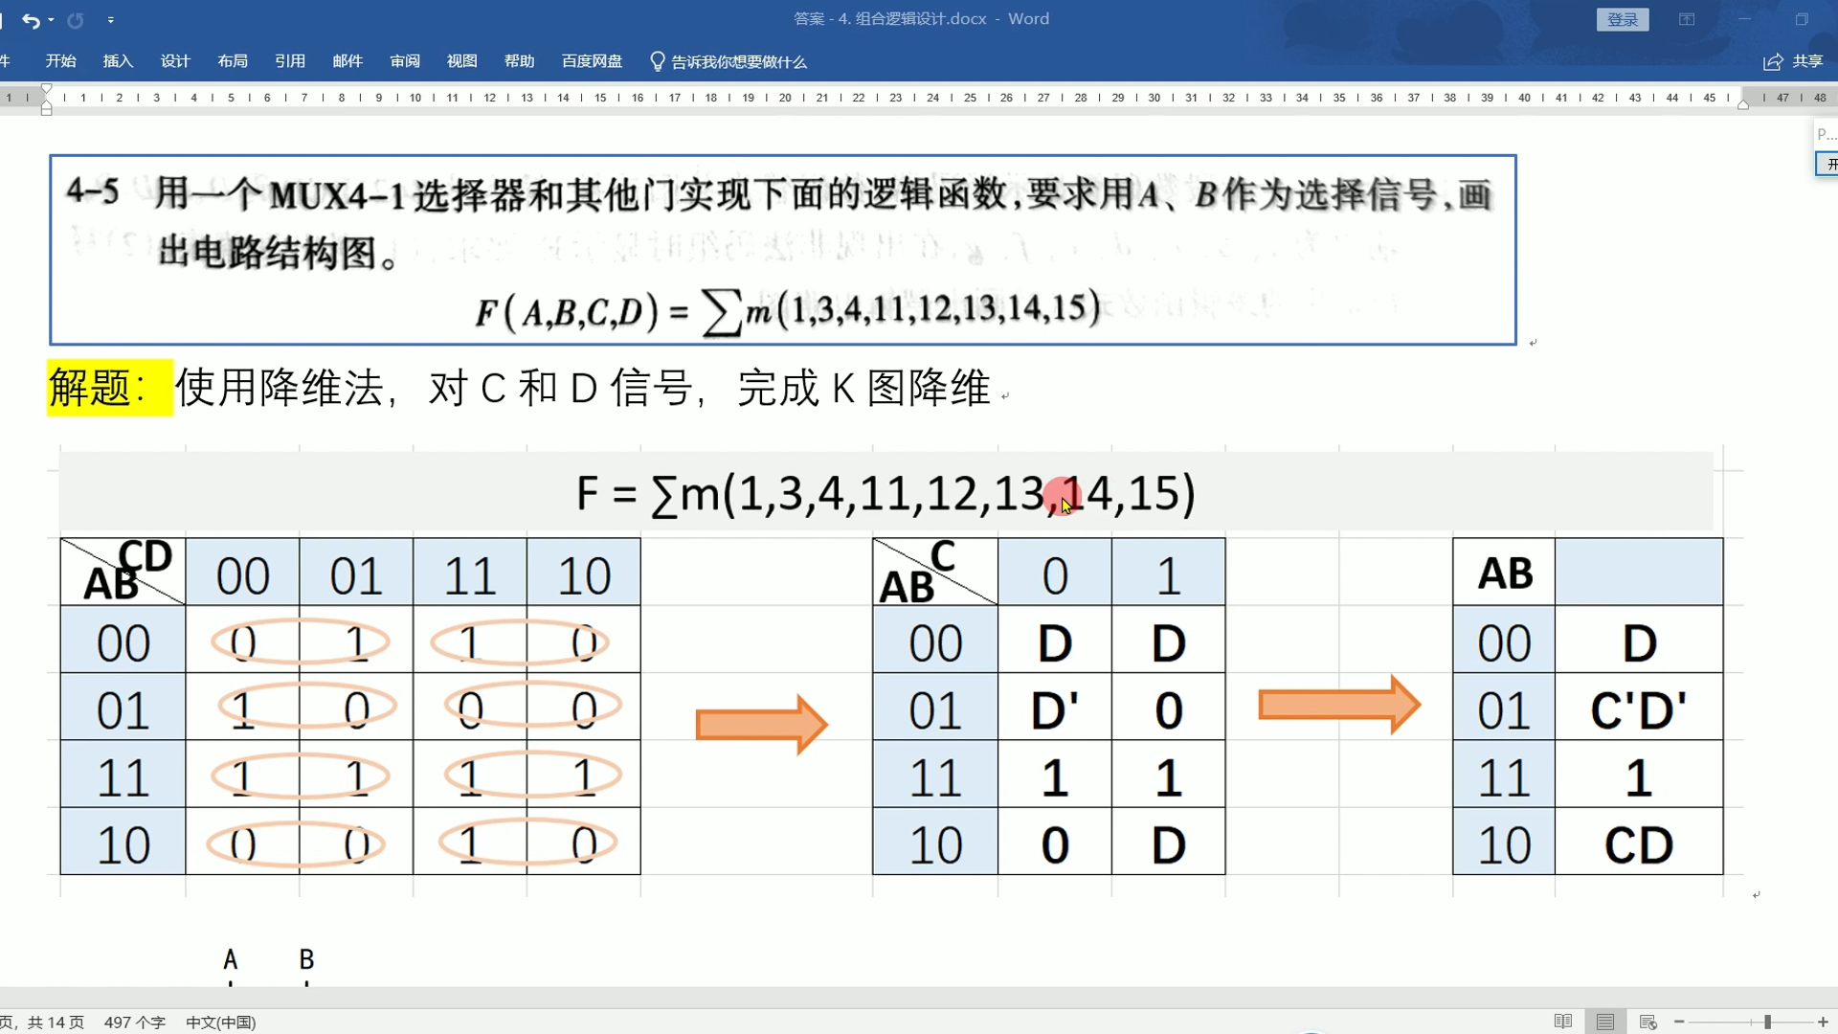Open word count via 497 个字
The height and width of the screenshot is (1034, 1838).
coord(134,1023)
